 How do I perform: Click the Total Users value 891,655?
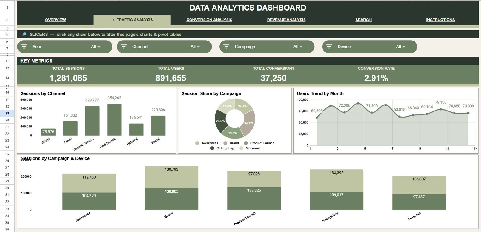pos(171,78)
